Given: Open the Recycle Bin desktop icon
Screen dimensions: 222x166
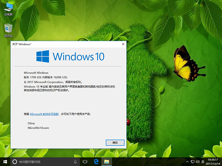Looking at the screenshot, I should [x=8, y=30].
